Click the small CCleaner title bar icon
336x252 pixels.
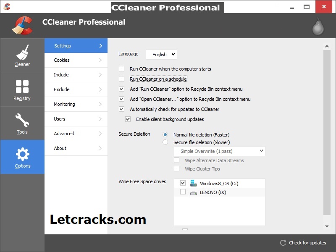(x=7, y=7)
